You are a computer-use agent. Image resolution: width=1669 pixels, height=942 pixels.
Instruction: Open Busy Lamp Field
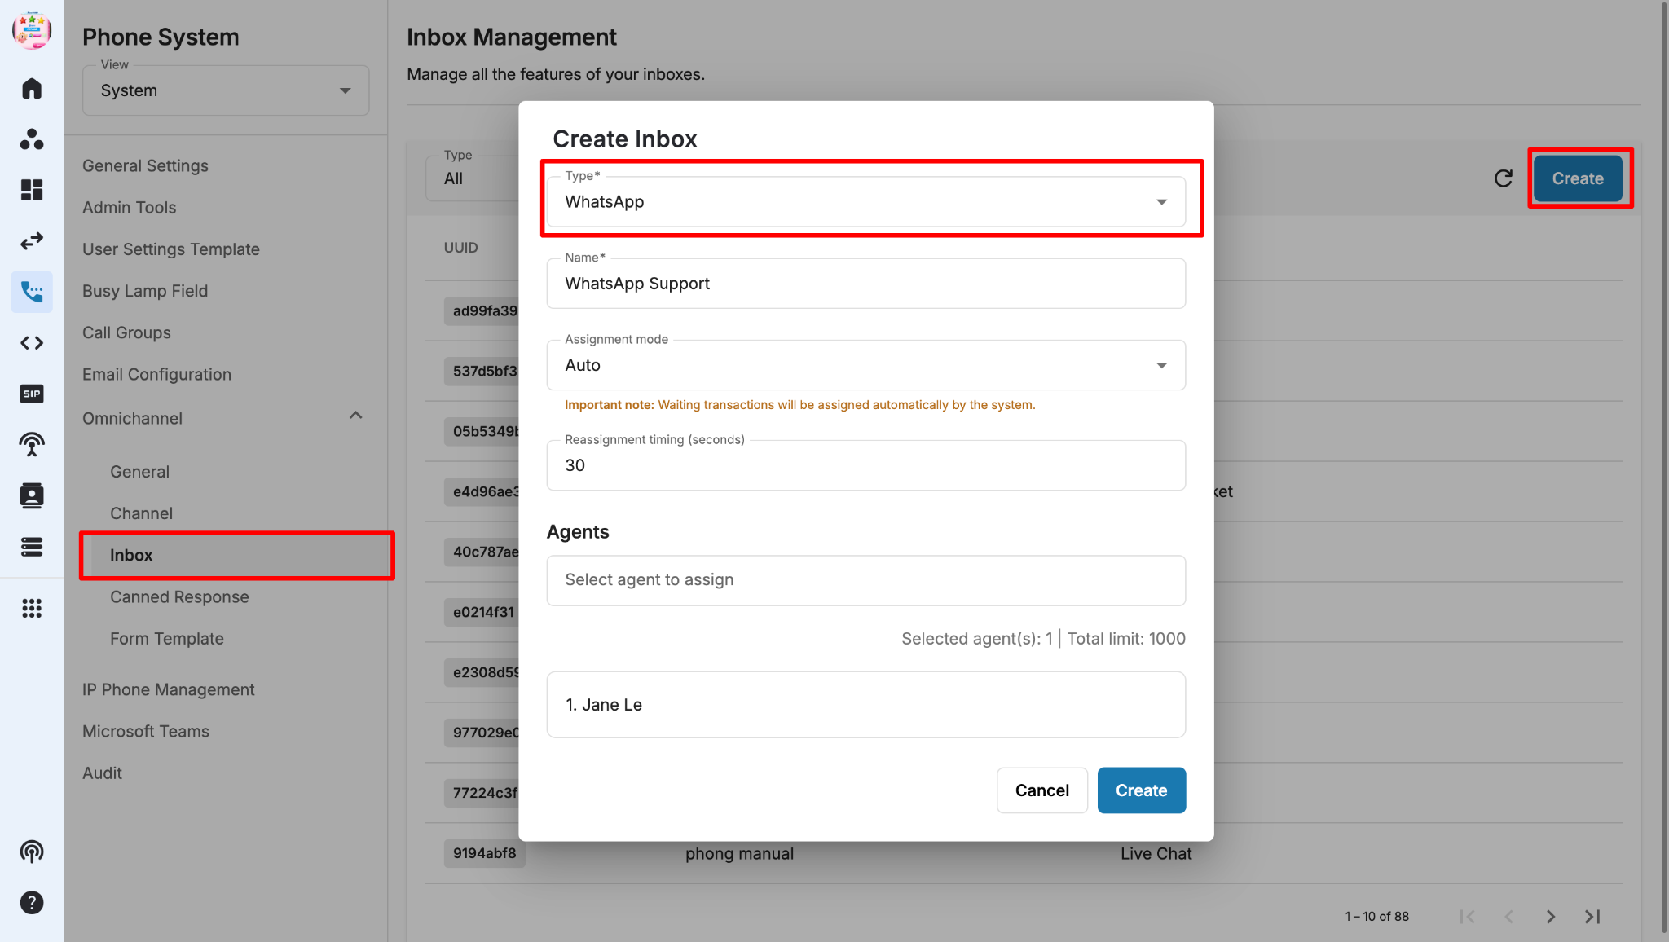[x=145, y=290]
